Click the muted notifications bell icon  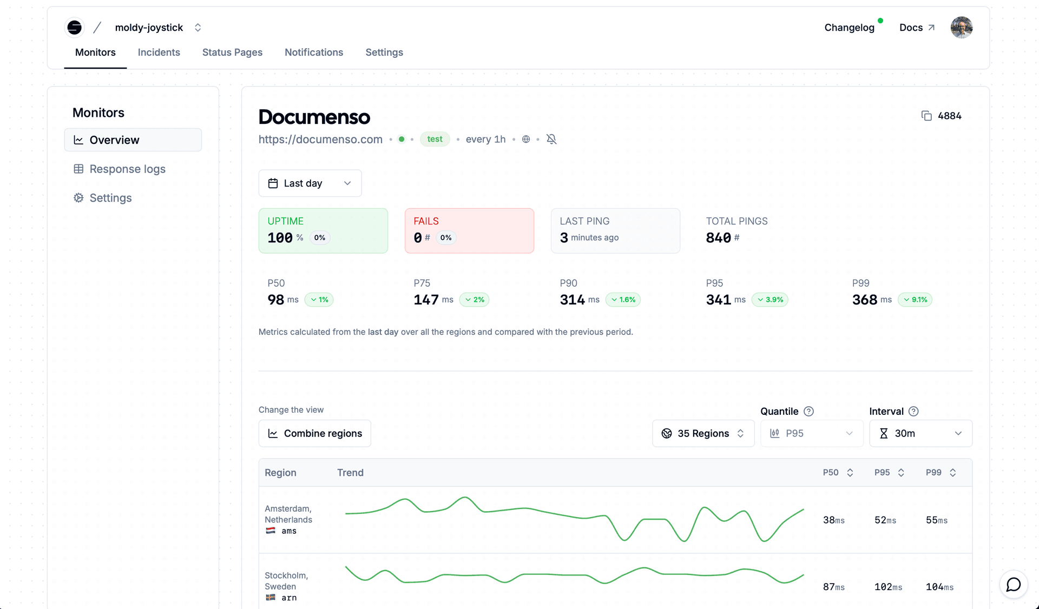551,139
